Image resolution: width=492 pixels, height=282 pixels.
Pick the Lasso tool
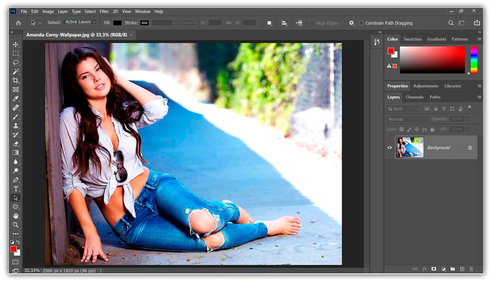[x=16, y=63]
